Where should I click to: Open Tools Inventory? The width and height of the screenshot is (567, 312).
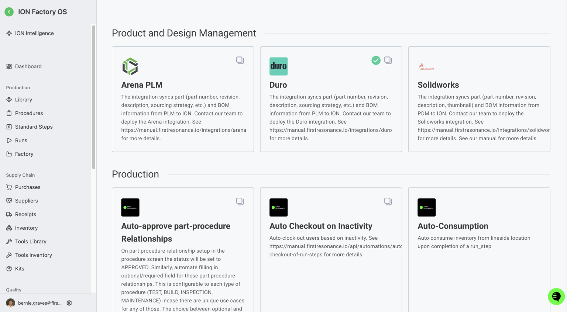34,255
